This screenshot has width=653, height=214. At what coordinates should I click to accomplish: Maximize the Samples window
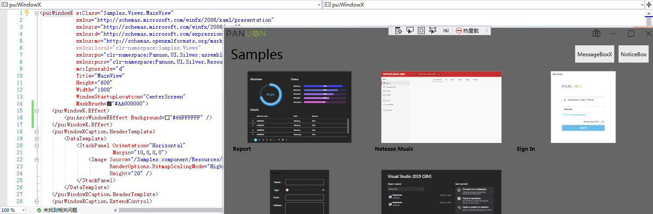[631, 34]
